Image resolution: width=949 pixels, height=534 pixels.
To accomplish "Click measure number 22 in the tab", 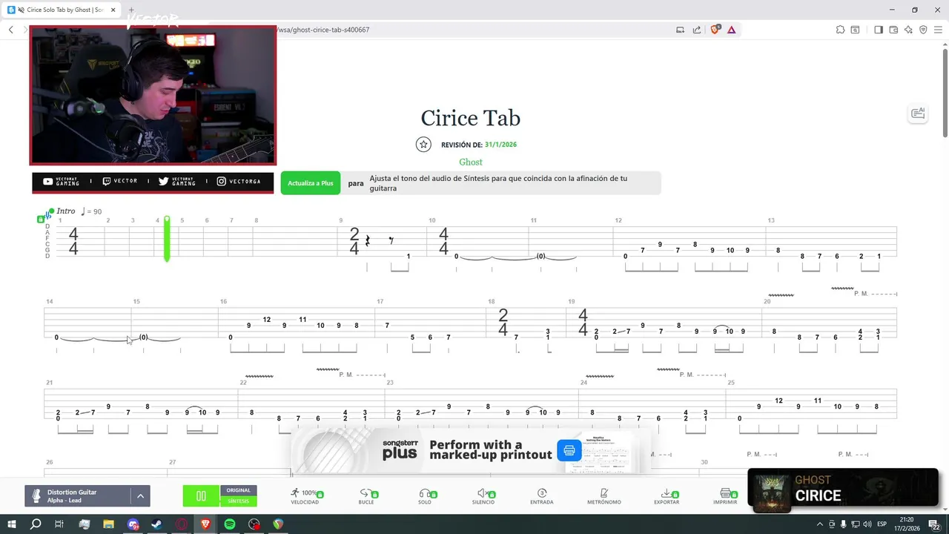I will [242, 383].
